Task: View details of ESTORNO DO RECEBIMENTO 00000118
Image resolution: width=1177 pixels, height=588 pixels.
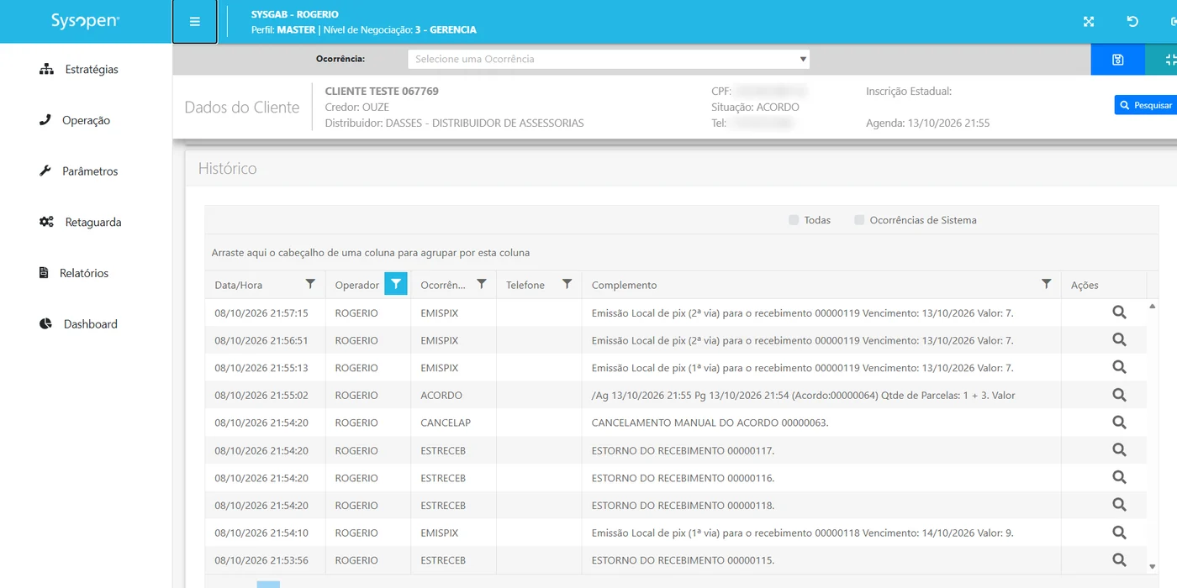Action: coord(1119,505)
